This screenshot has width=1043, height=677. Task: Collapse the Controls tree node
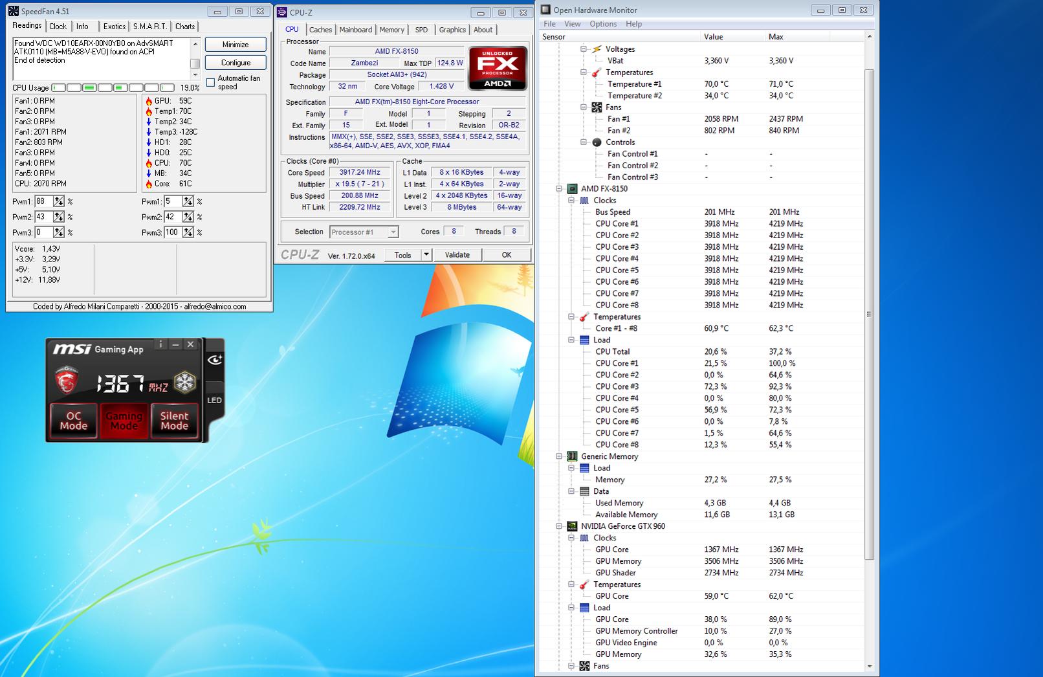[x=584, y=142]
